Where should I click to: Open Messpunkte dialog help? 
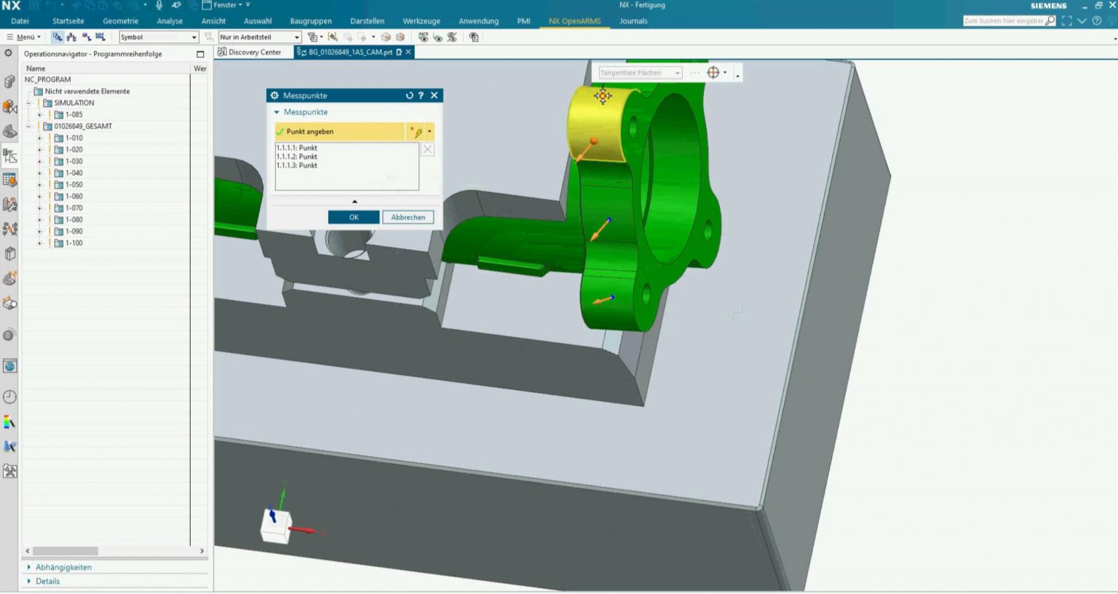pos(421,95)
